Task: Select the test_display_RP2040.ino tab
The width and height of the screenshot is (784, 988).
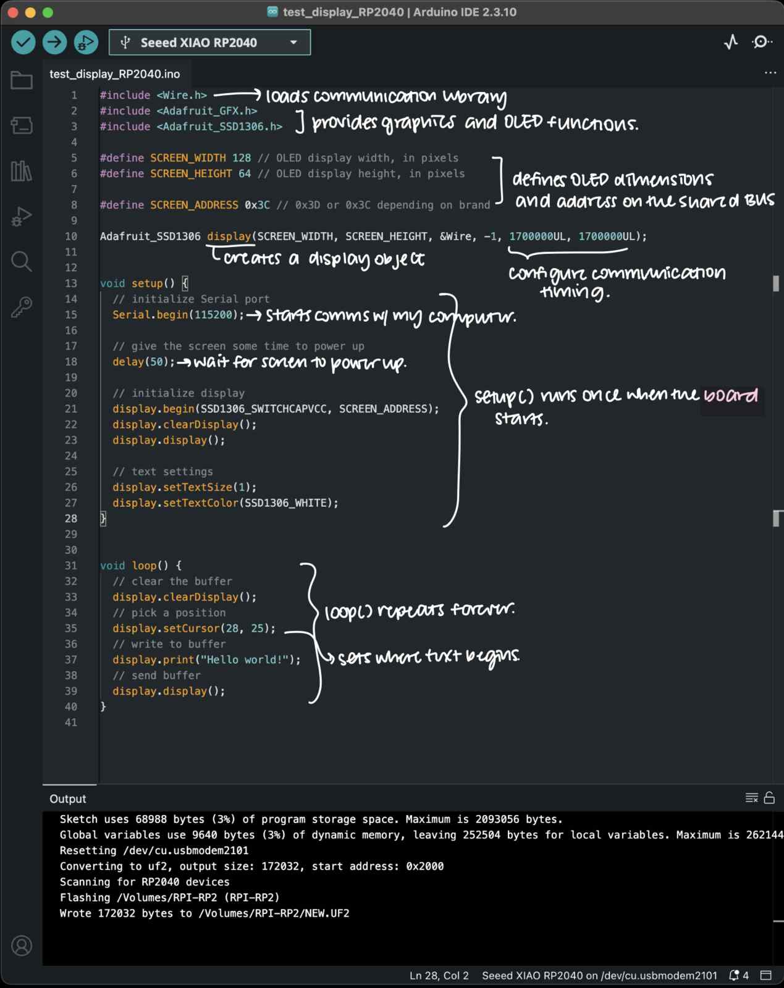Action: [x=115, y=74]
